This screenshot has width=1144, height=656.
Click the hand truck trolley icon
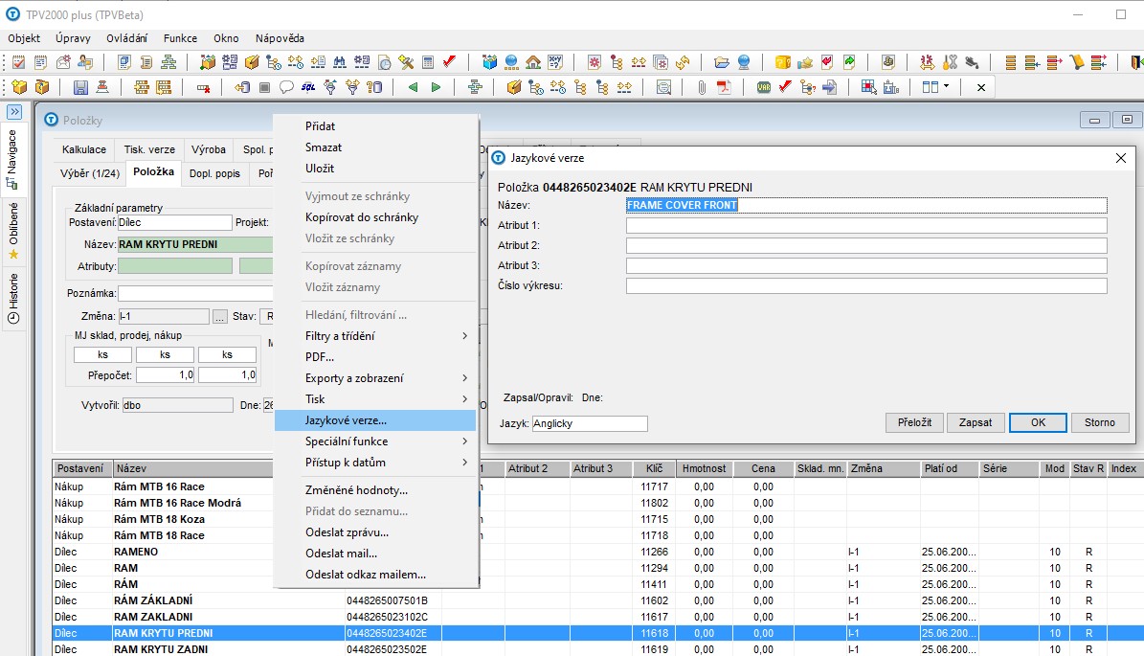point(1077,63)
